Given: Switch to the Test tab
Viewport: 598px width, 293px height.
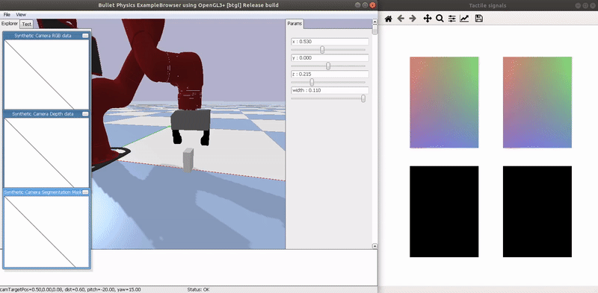Looking at the screenshot, I should pos(26,24).
